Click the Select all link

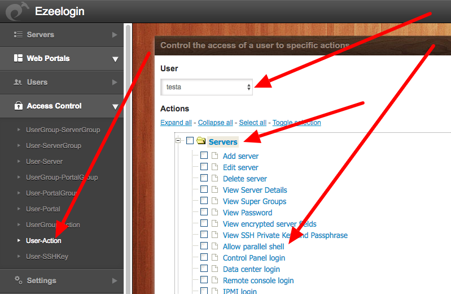tap(253, 123)
